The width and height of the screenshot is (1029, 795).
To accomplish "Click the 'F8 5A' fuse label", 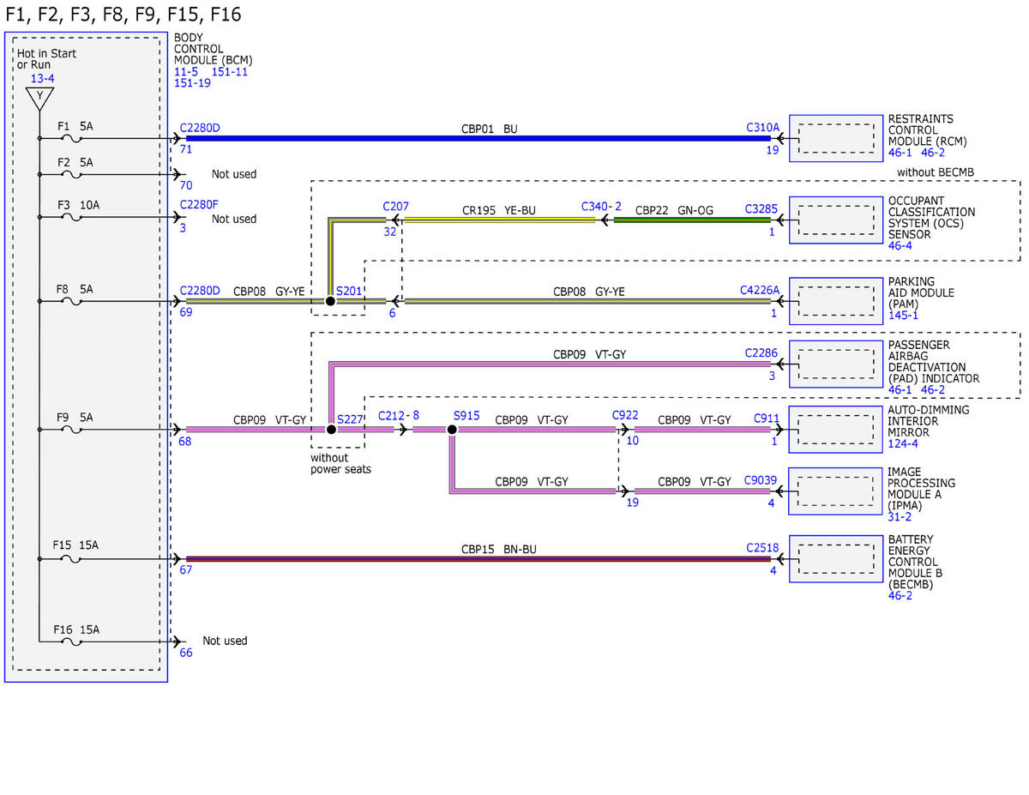I will (75, 289).
